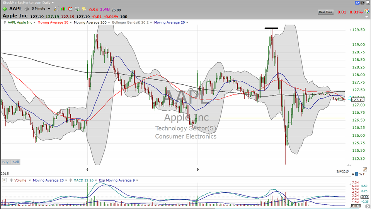Image resolution: width=371 pixels, height=209 pixels.
Task: Click the AAPL ticker symbol text
Action: [x=15, y=9]
